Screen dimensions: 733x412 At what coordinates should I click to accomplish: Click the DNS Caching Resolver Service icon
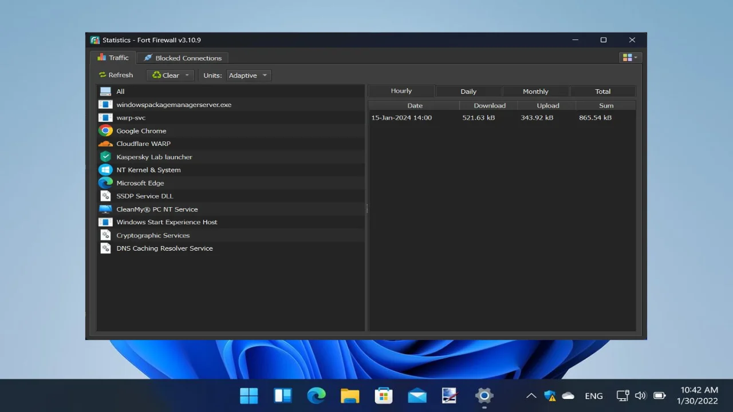pyautogui.click(x=105, y=248)
